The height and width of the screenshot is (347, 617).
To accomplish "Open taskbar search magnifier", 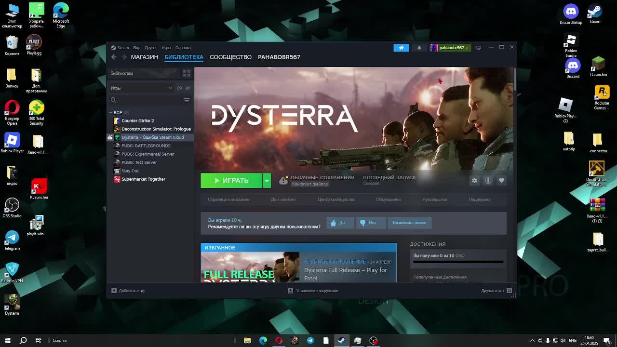I will 23,341.
